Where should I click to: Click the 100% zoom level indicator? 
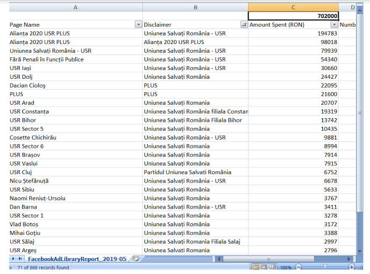pyautogui.click(x=285, y=267)
